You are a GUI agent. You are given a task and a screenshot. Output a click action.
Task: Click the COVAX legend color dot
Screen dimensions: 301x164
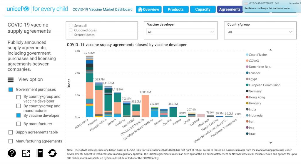click(247, 61)
